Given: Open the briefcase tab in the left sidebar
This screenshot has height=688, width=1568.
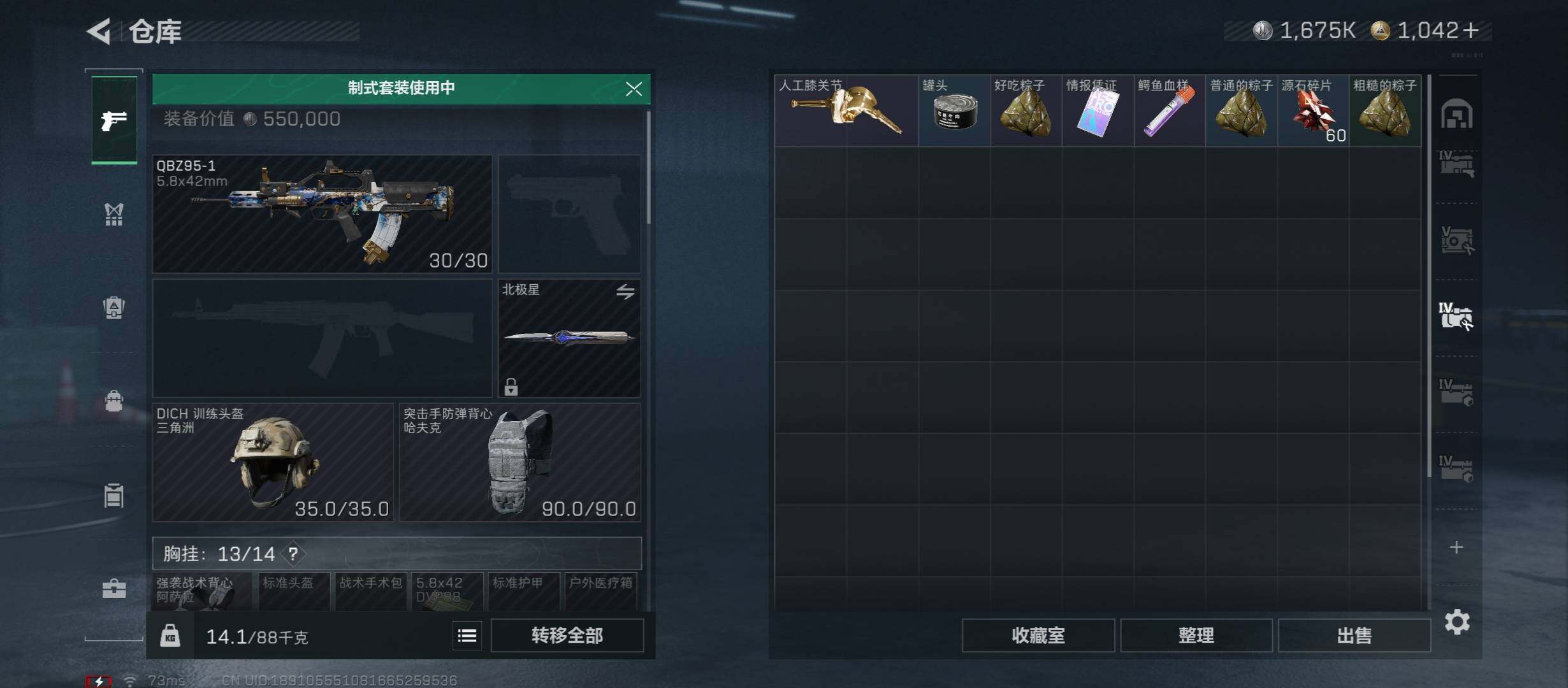Looking at the screenshot, I should click(x=114, y=588).
